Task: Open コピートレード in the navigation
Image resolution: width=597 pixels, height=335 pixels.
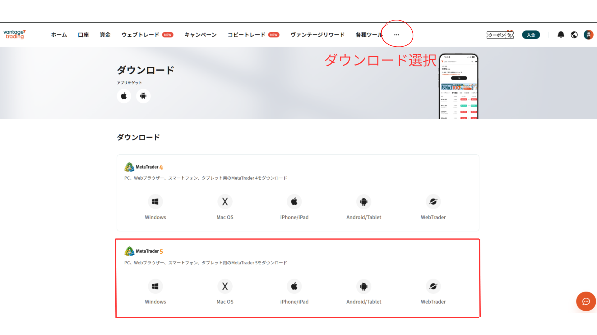Action: pos(246,35)
